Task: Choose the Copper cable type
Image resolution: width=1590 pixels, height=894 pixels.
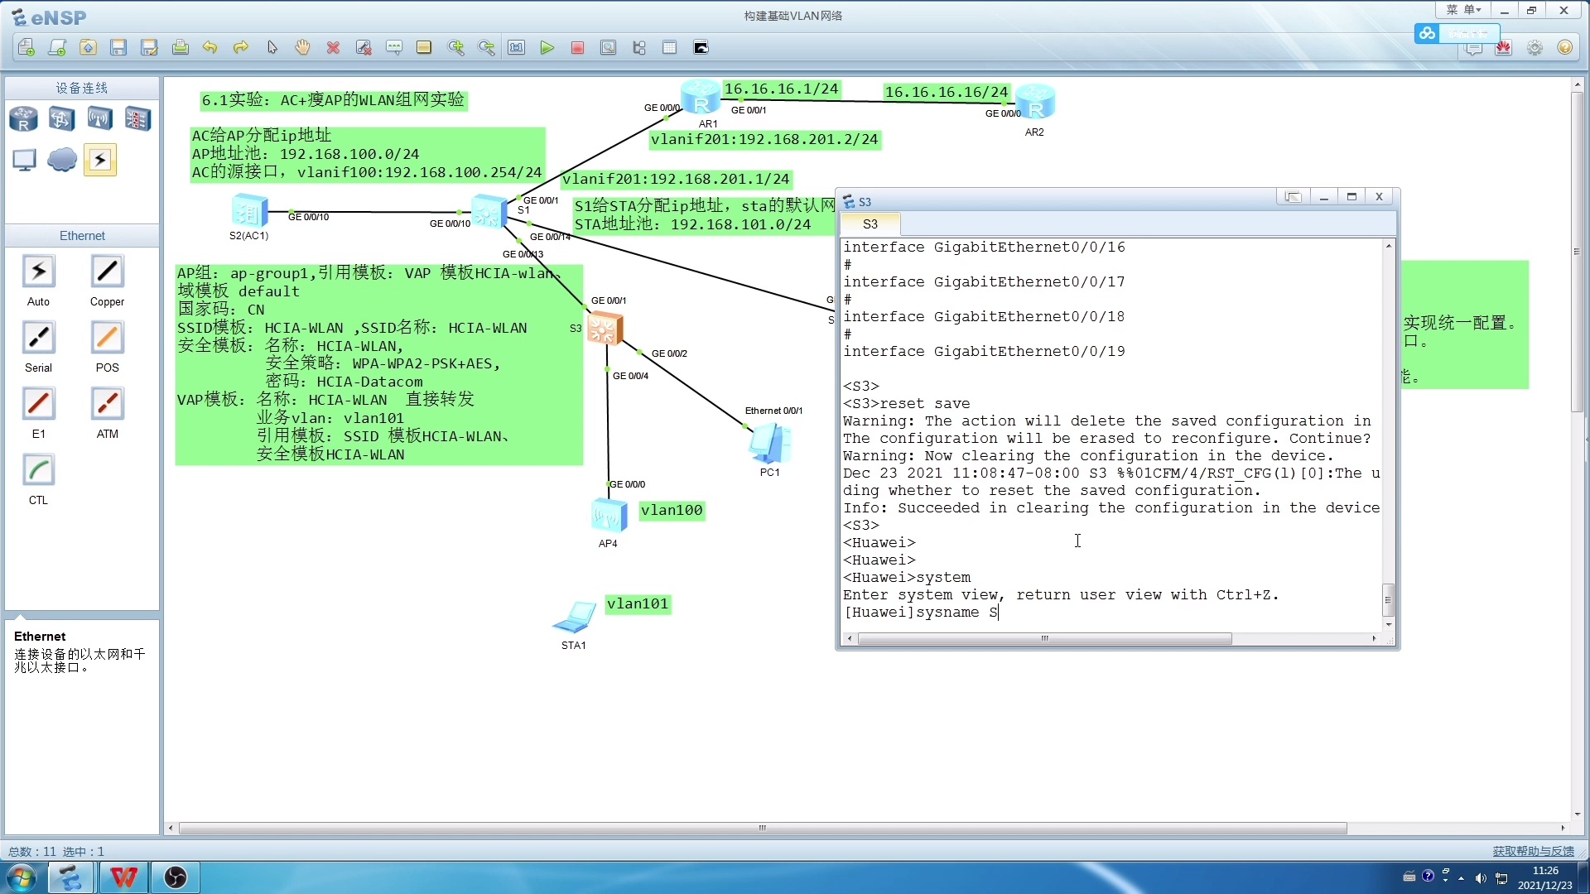Action: (107, 272)
